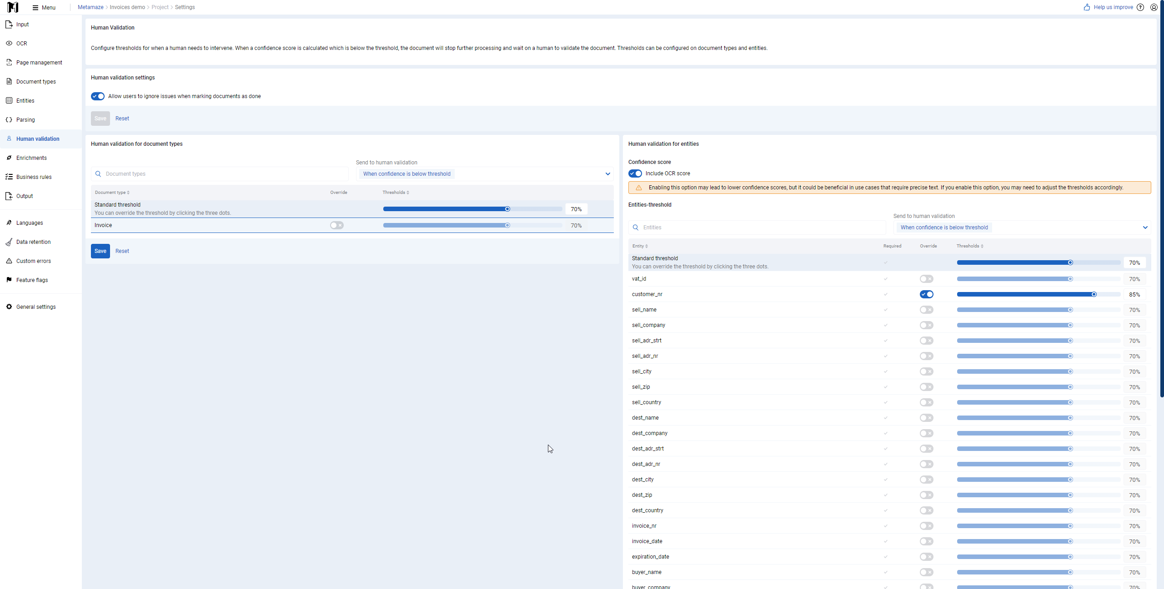This screenshot has width=1164, height=589.
Task: Sort document types by Thresholds column
Action: pyautogui.click(x=396, y=193)
